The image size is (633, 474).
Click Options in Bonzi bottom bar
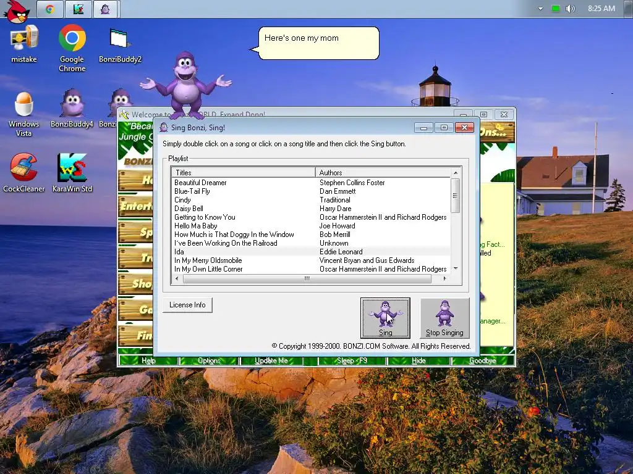(x=209, y=360)
